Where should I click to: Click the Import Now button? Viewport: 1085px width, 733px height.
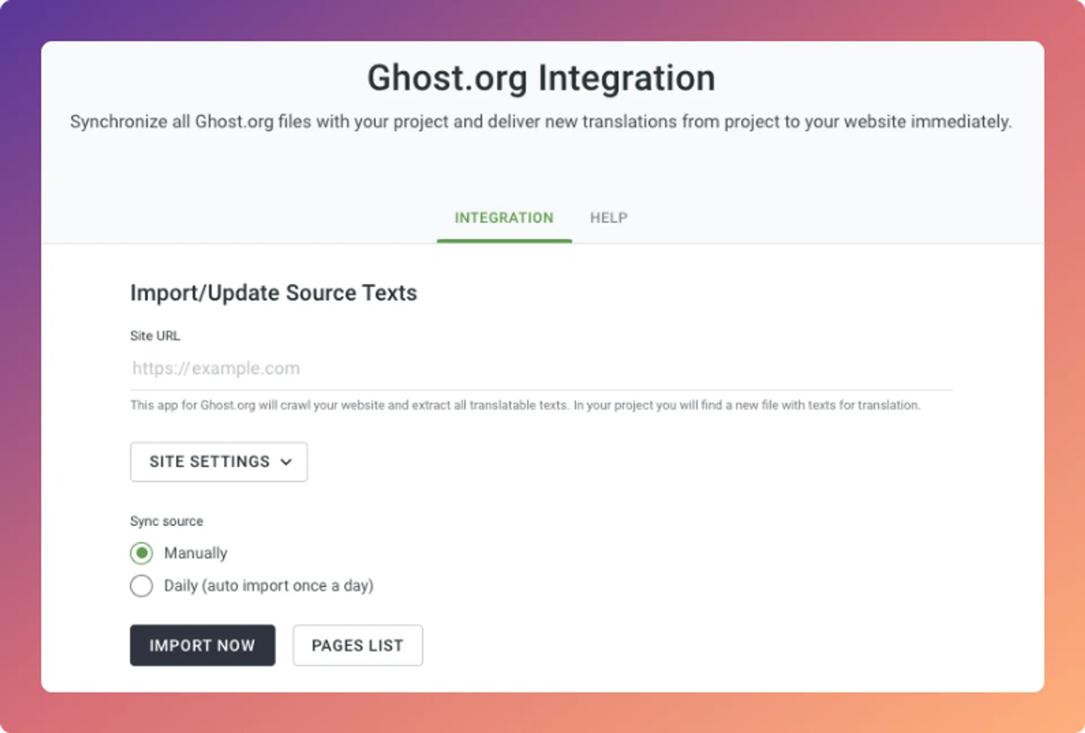click(x=202, y=645)
